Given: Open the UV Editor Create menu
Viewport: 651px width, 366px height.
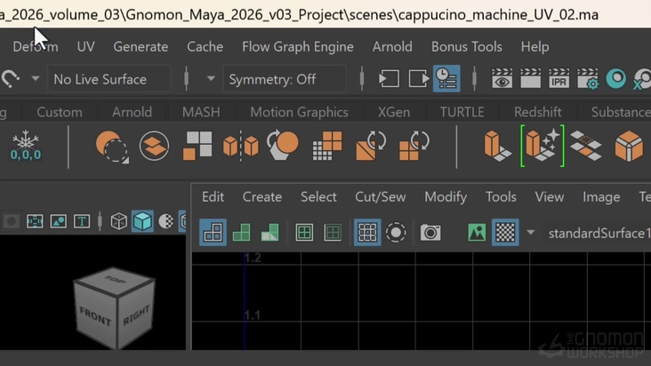Looking at the screenshot, I should pyautogui.click(x=262, y=197).
